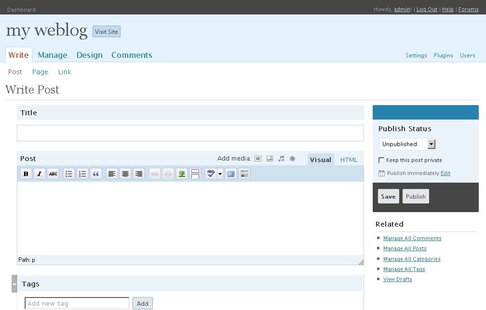
Task: Apply strikethrough text formatting
Action: (53, 174)
